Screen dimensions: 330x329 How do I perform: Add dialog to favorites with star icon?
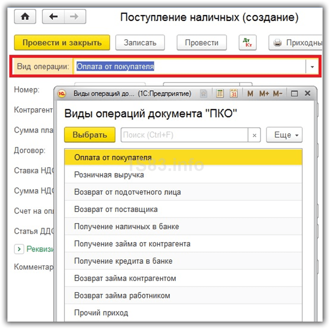point(204,94)
